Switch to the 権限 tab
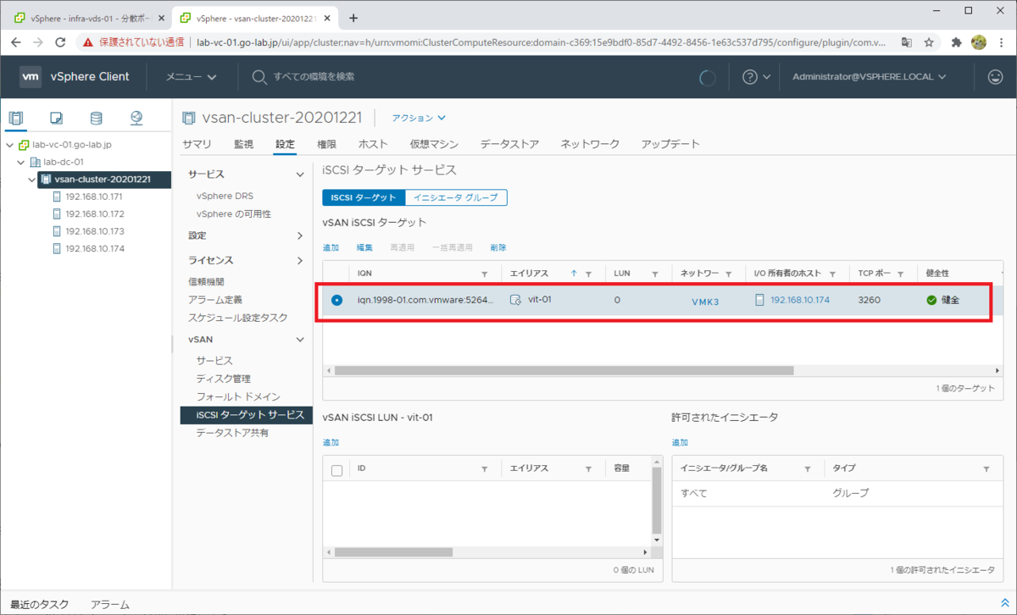The image size is (1017, 615). 326,144
